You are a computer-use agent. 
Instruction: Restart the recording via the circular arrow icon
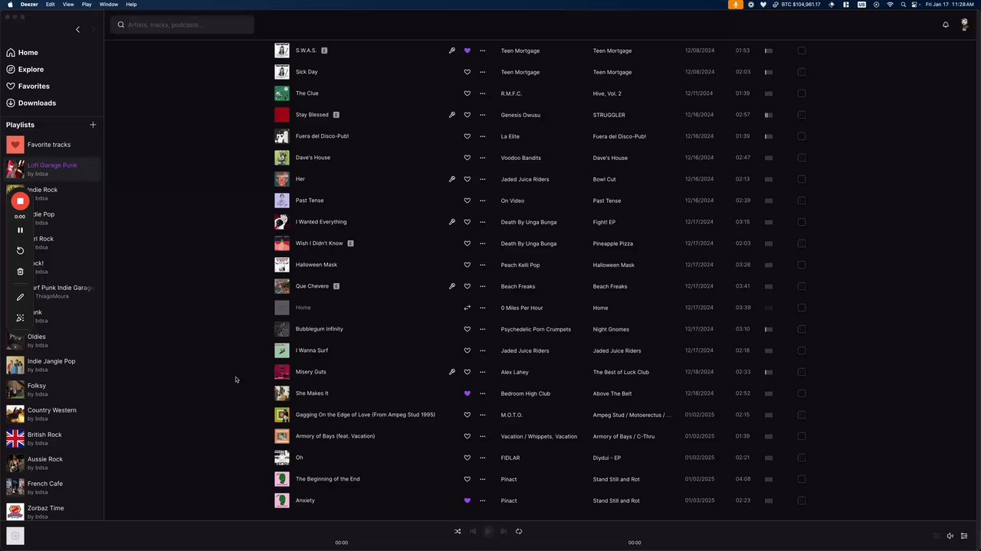tap(20, 250)
